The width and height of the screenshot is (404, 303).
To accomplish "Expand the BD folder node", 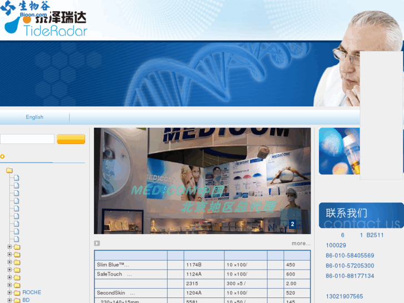I will (9, 300).
